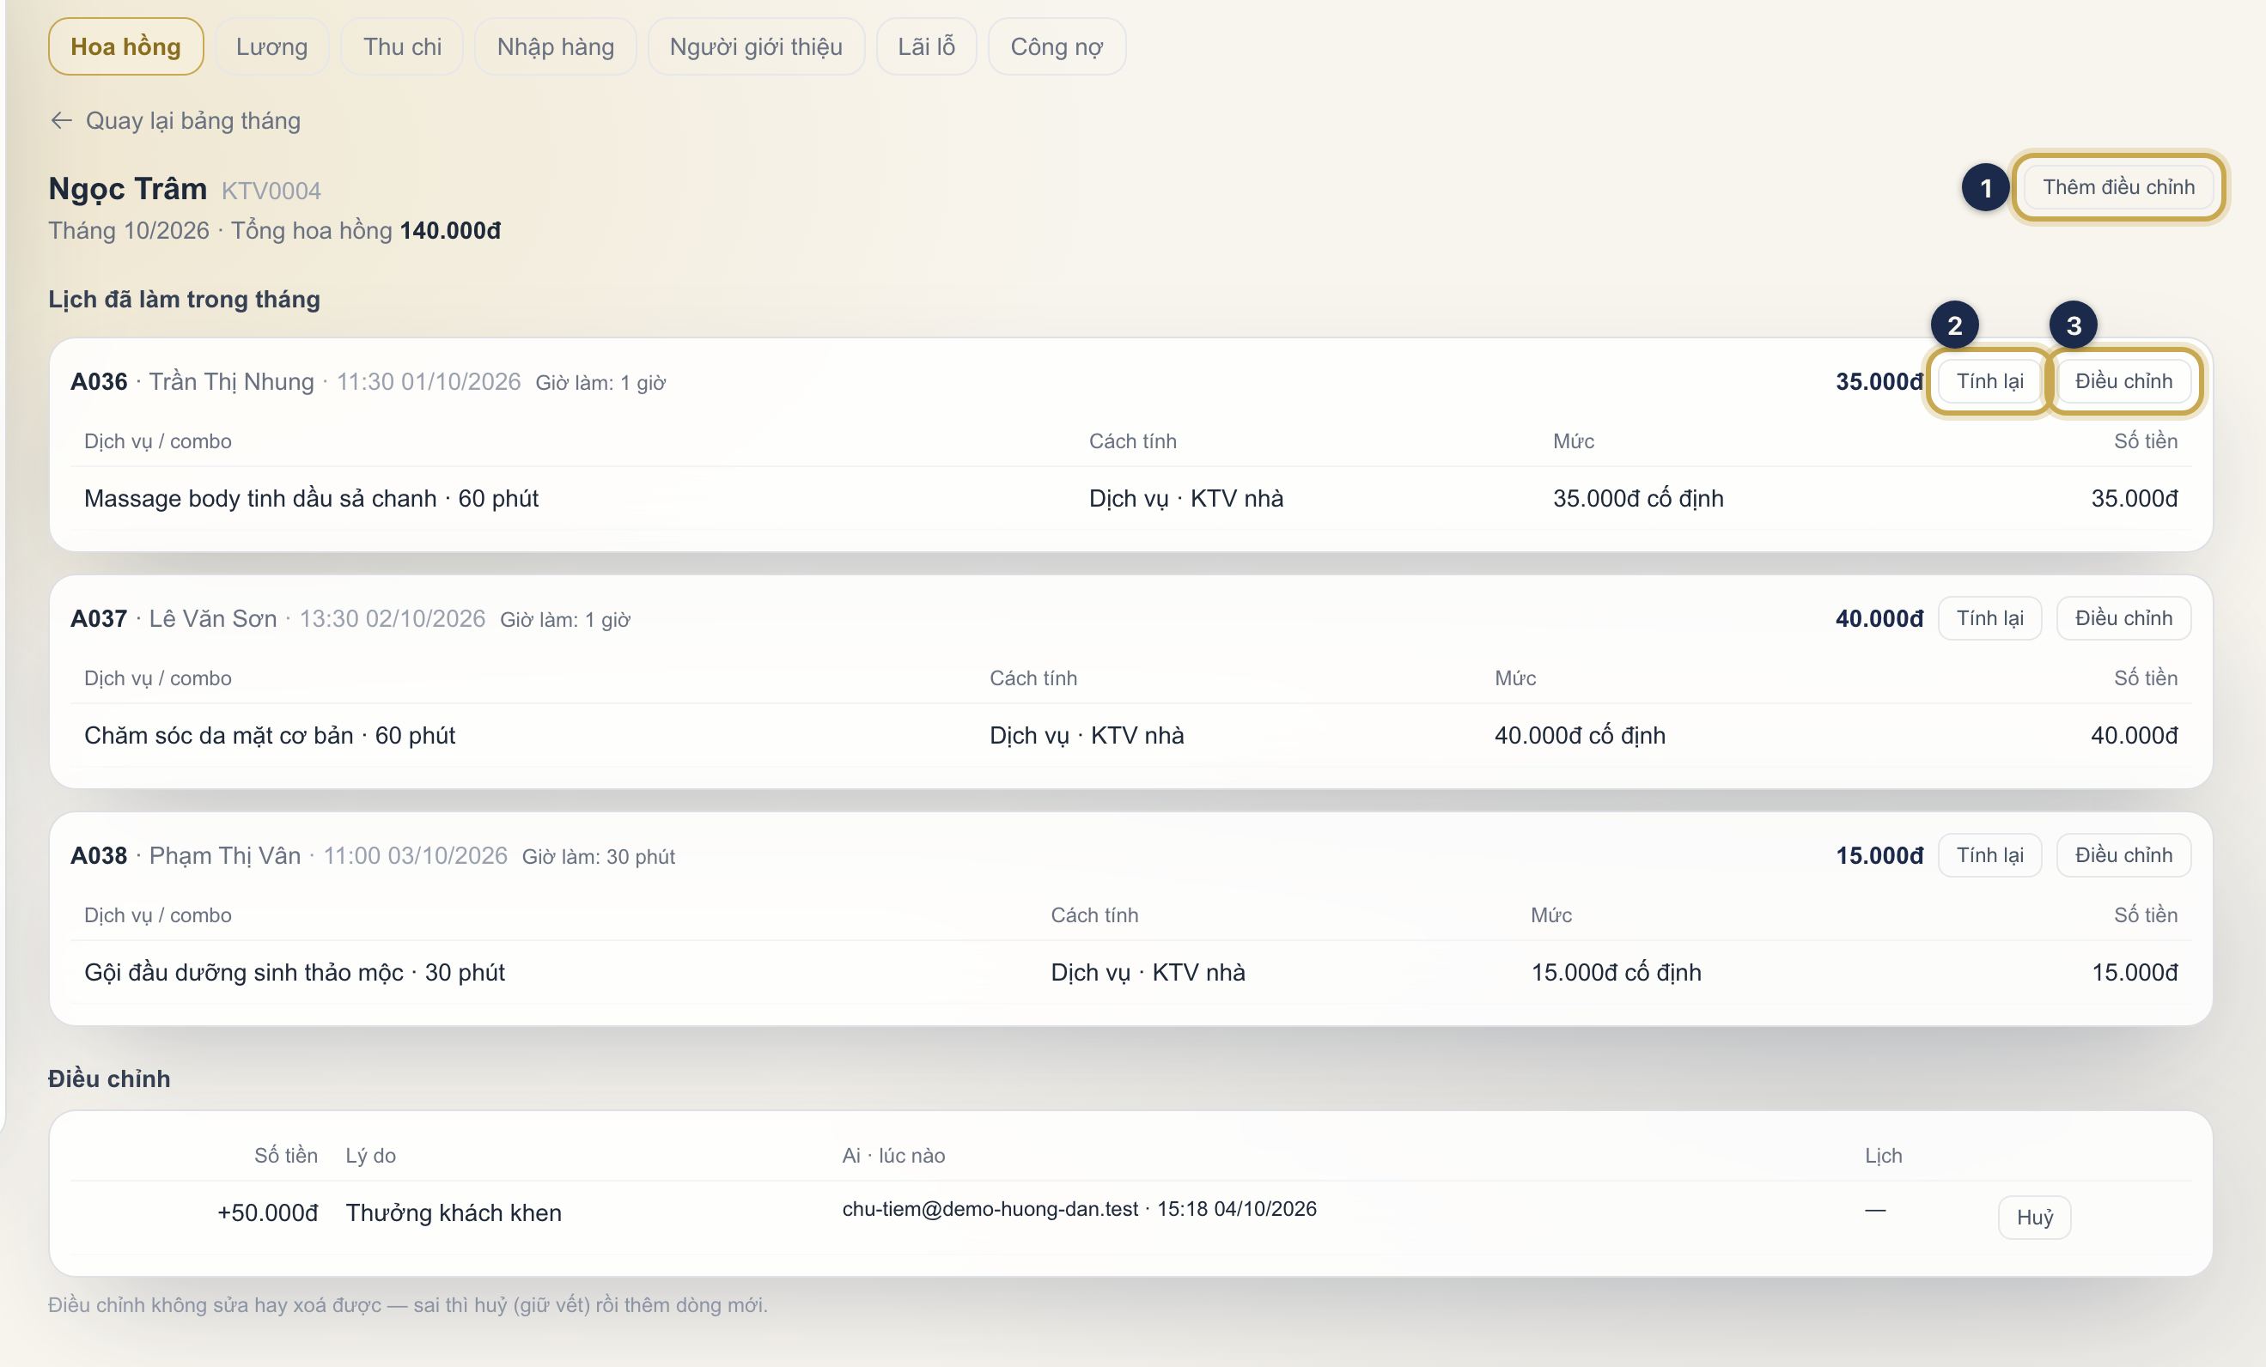Click the +50.000đ adjustment amount
Viewport: 2266px width, 1367px height.
pyautogui.click(x=268, y=1212)
